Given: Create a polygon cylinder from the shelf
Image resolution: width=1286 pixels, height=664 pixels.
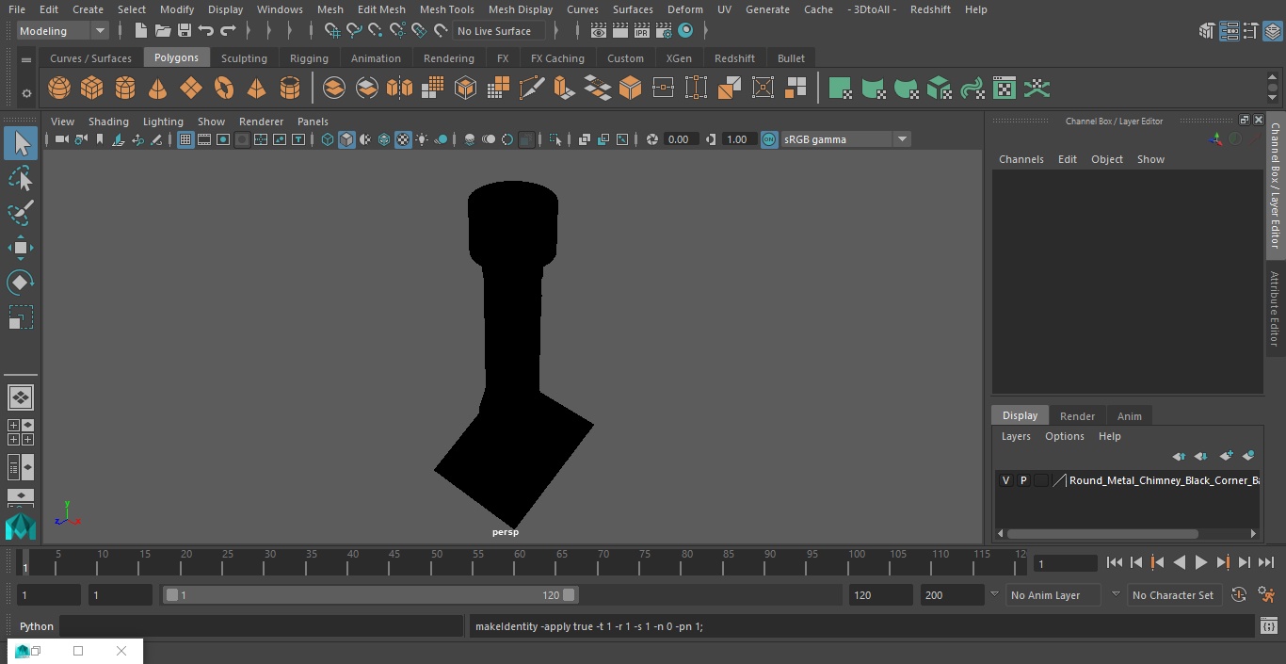Looking at the screenshot, I should coord(125,89).
